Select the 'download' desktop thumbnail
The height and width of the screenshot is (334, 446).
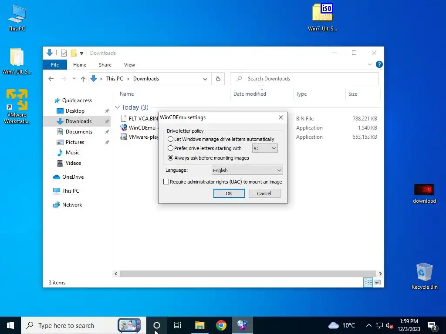click(x=424, y=194)
